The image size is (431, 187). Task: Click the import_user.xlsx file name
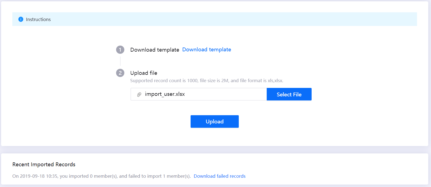[x=165, y=94]
